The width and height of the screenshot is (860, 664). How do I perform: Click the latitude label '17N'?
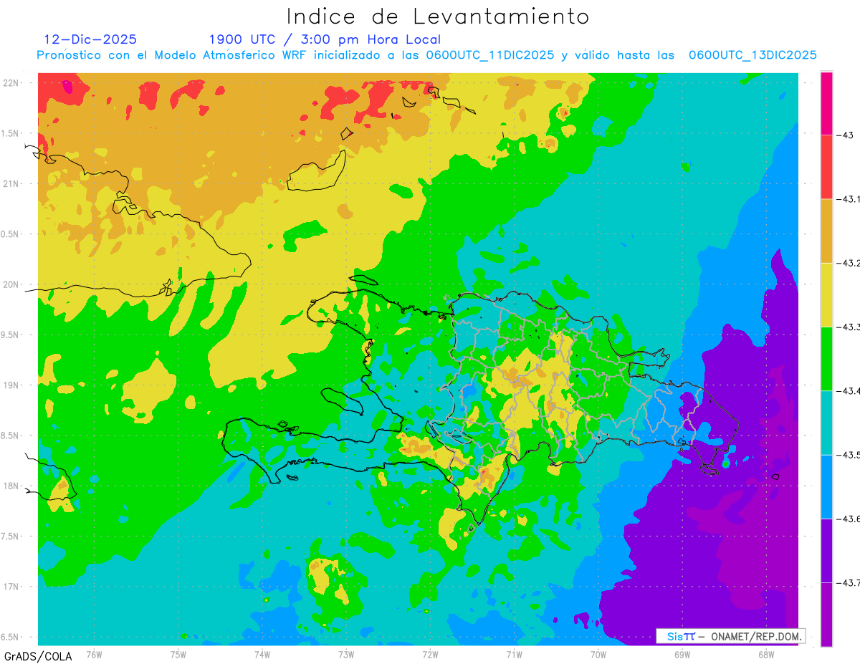point(11,587)
